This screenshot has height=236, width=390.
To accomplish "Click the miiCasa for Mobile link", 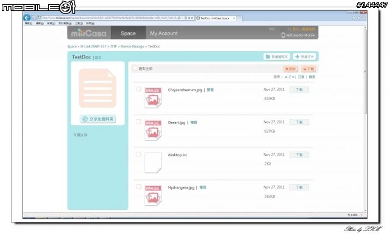I will [x=300, y=35].
